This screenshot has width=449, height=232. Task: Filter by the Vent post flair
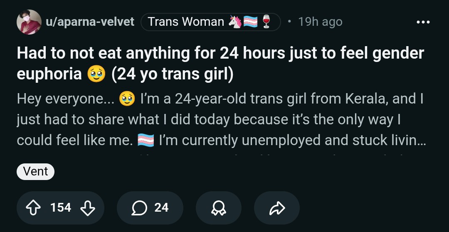pyautogui.click(x=35, y=171)
